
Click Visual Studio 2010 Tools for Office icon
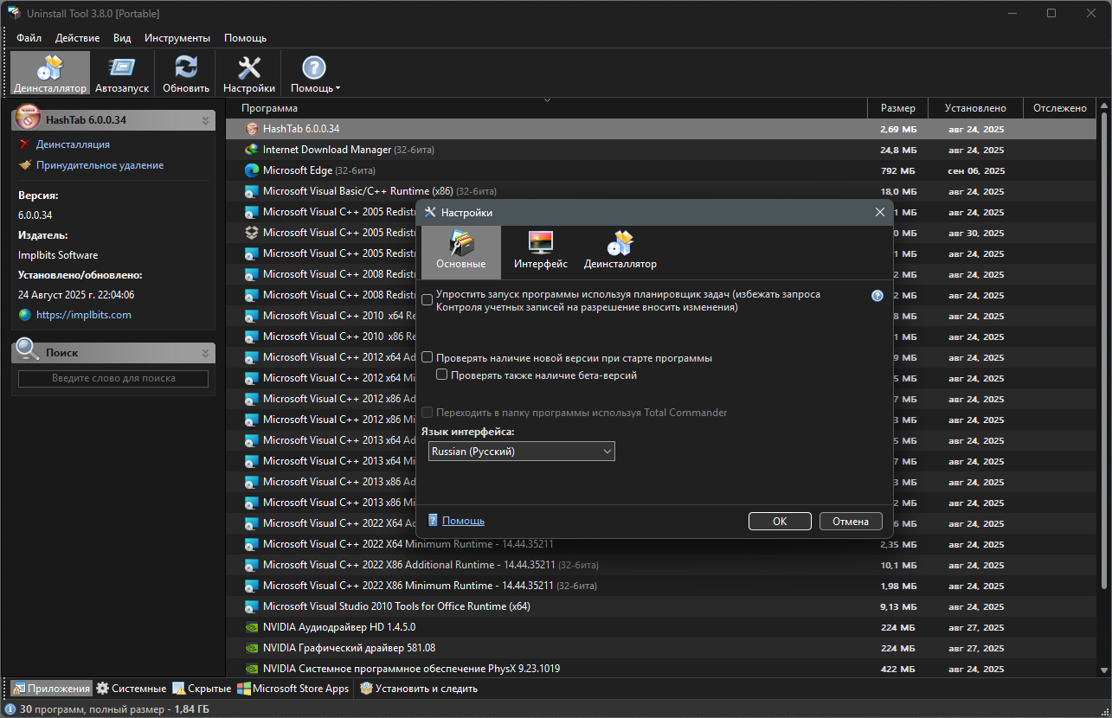pyautogui.click(x=252, y=606)
